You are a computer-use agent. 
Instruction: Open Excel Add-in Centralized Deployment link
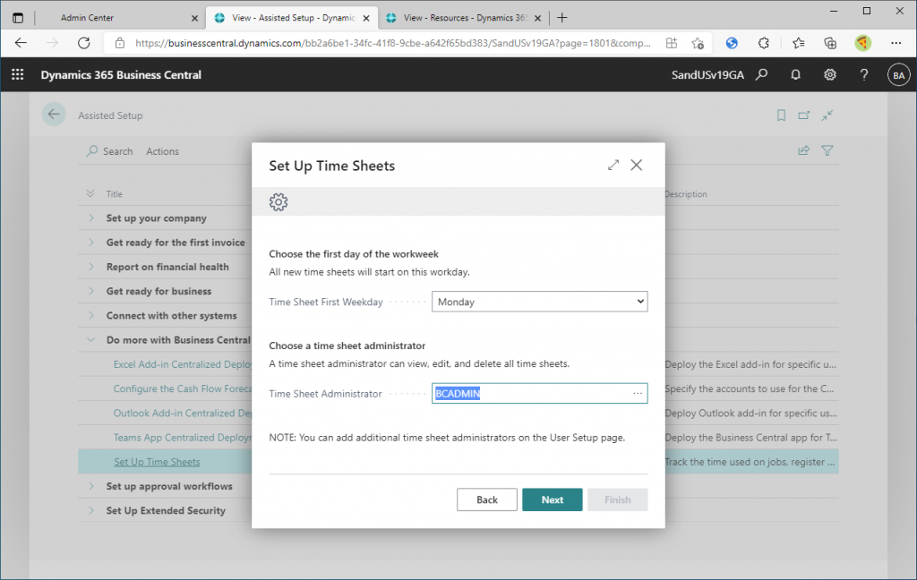(x=183, y=364)
